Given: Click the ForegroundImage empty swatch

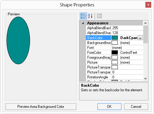Looking at the screenshot, I should pyautogui.click(x=115, y=57).
